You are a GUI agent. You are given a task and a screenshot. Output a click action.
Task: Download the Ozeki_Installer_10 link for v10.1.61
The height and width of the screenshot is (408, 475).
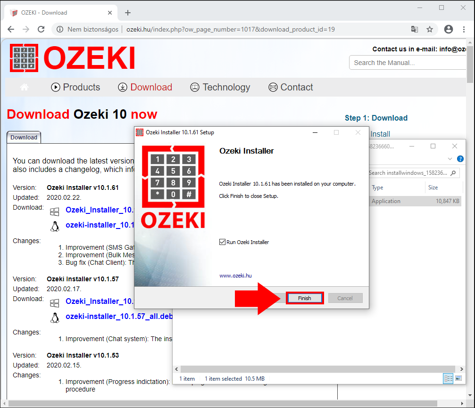tap(100, 210)
